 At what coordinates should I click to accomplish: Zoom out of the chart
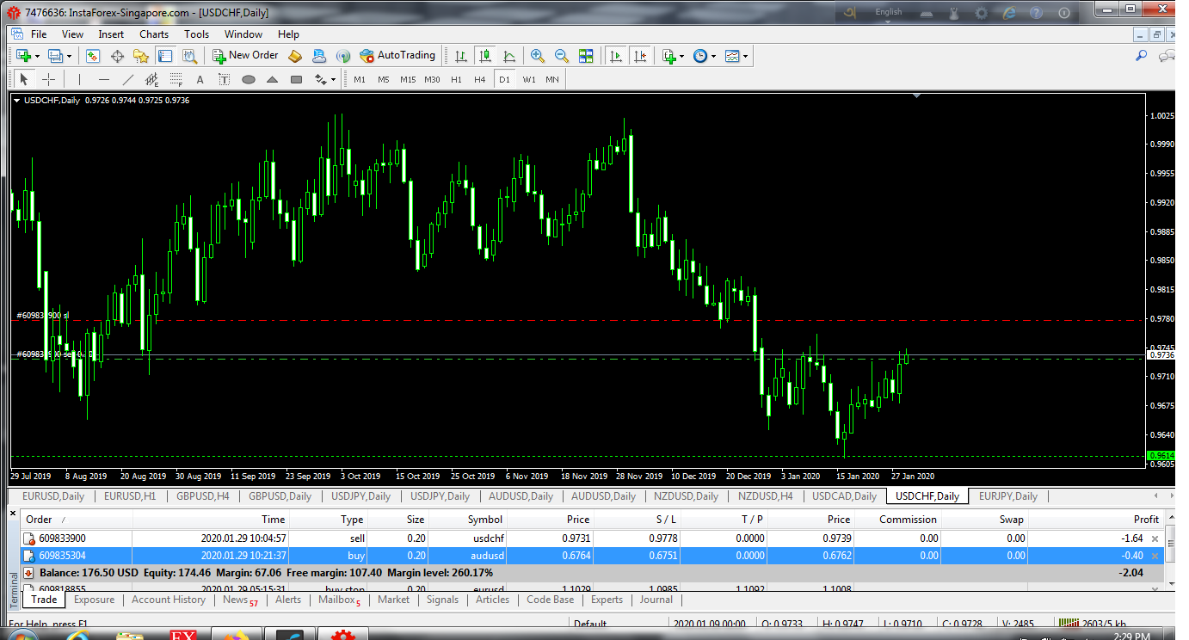click(x=562, y=56)
